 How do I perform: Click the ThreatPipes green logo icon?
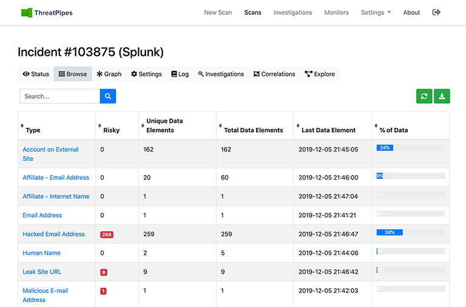point(27,12)
